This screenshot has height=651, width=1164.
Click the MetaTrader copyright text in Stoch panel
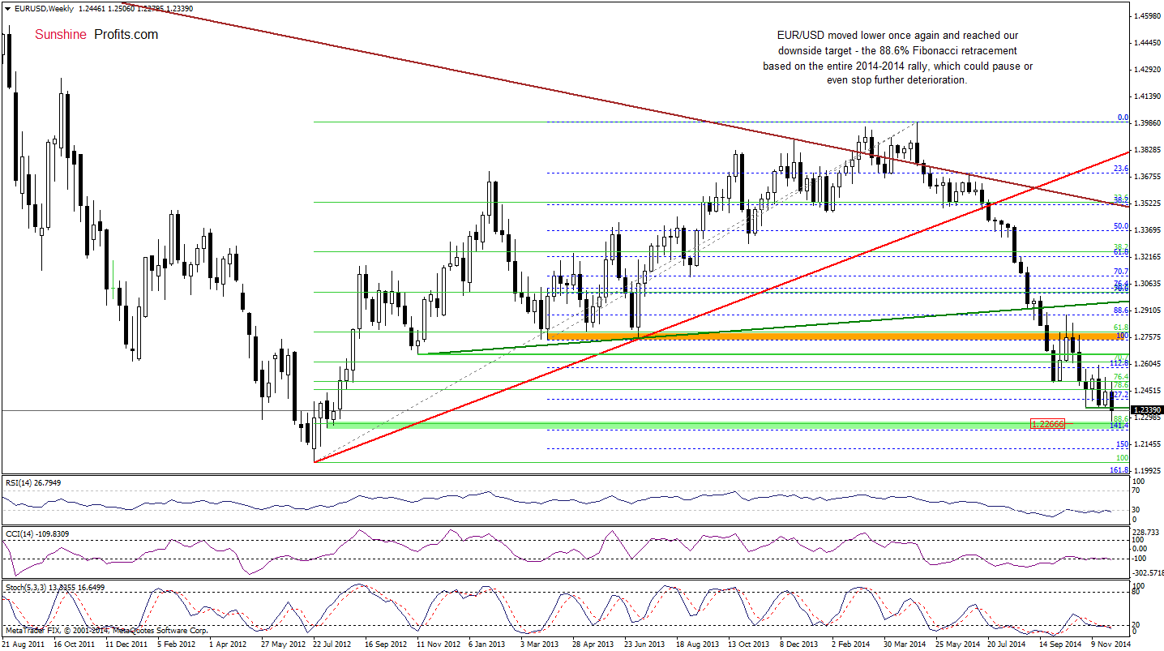105,630
